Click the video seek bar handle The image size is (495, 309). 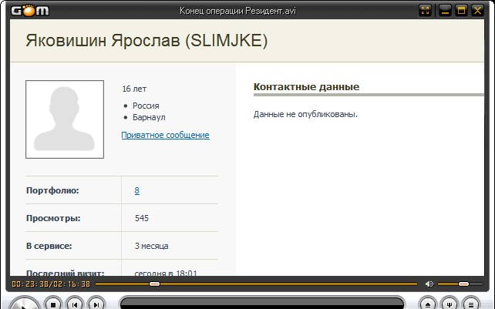154,284
